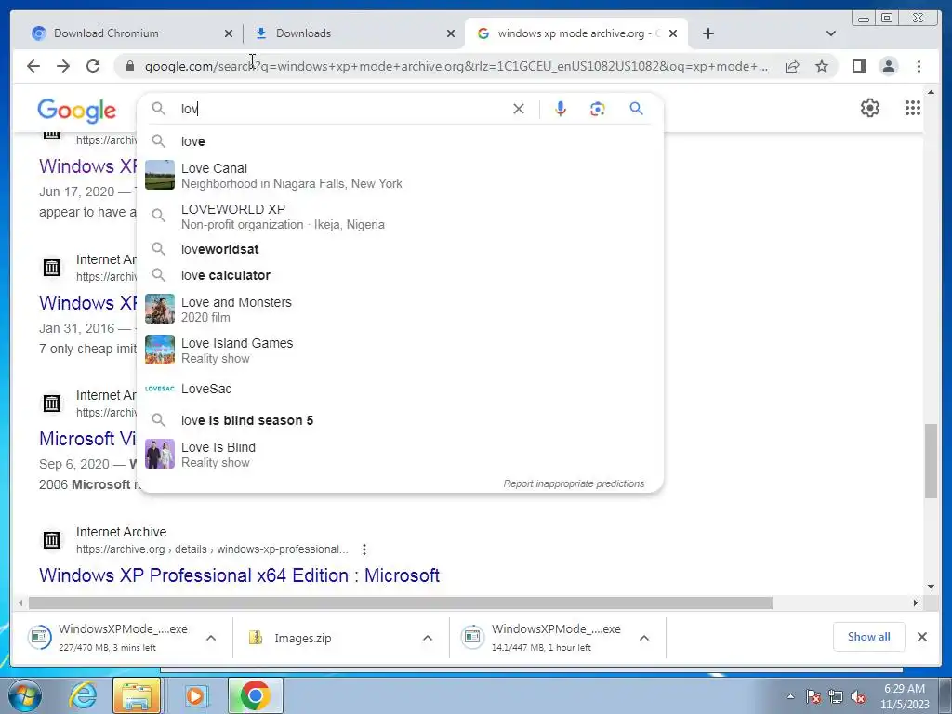Select Love and Monsters 2020 film suggestion
952x714 pixels.
point(400,309)
